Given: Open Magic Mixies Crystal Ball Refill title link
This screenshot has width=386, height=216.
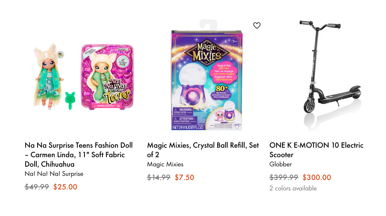Looking at the screenshot, I should coord(203,150).
